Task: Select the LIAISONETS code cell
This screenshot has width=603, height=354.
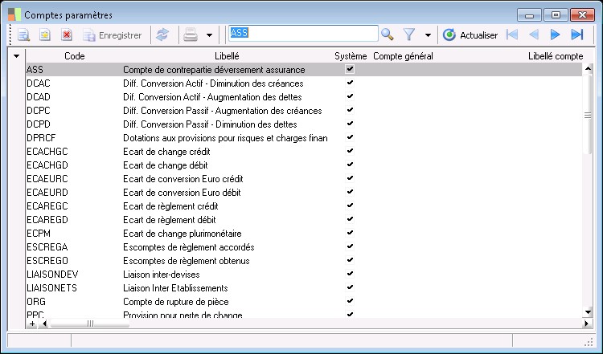Action: pos(74,287)
